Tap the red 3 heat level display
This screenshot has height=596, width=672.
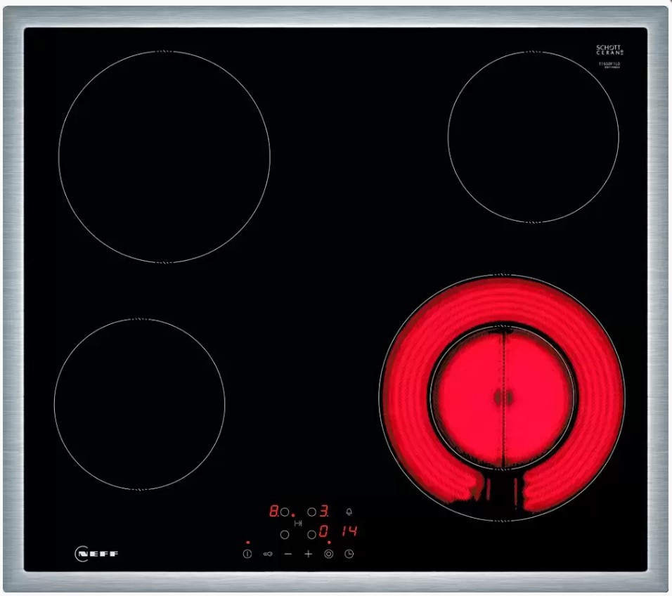[x=324, y=511]
